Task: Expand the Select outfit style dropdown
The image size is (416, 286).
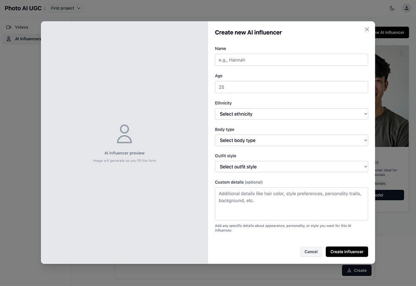Action: click(x=291, y=167)
